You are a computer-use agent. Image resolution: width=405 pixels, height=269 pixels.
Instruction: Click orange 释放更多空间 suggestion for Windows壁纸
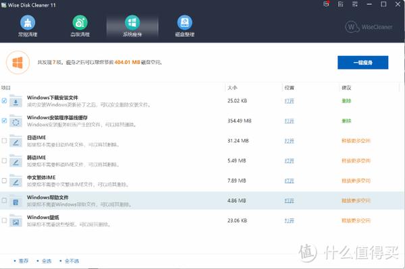356,220
